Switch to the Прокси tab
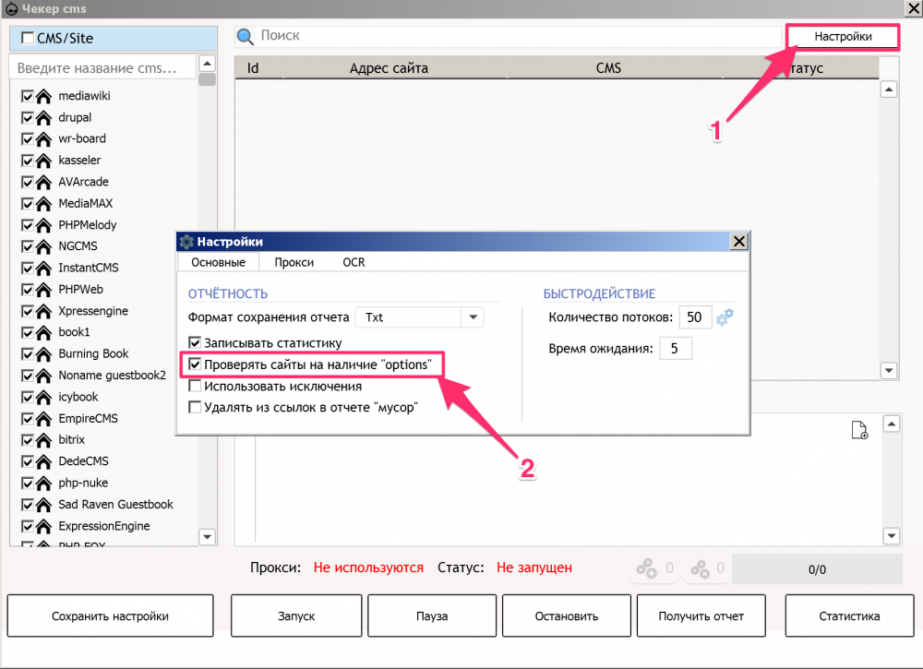923x669 pixels. click(x=294, y=262)
